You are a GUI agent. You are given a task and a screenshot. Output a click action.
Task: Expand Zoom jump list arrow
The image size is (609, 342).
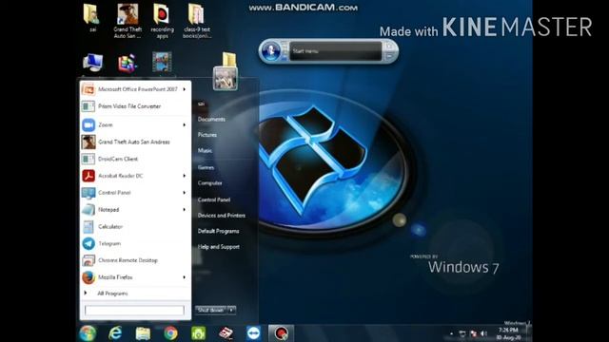point(185,124)
